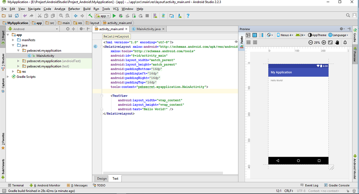Image resolution: width=359 pixels, height=194 pixels.
Task: Select the pan hand tool in Preview
Action: click(x=337, y=43)
